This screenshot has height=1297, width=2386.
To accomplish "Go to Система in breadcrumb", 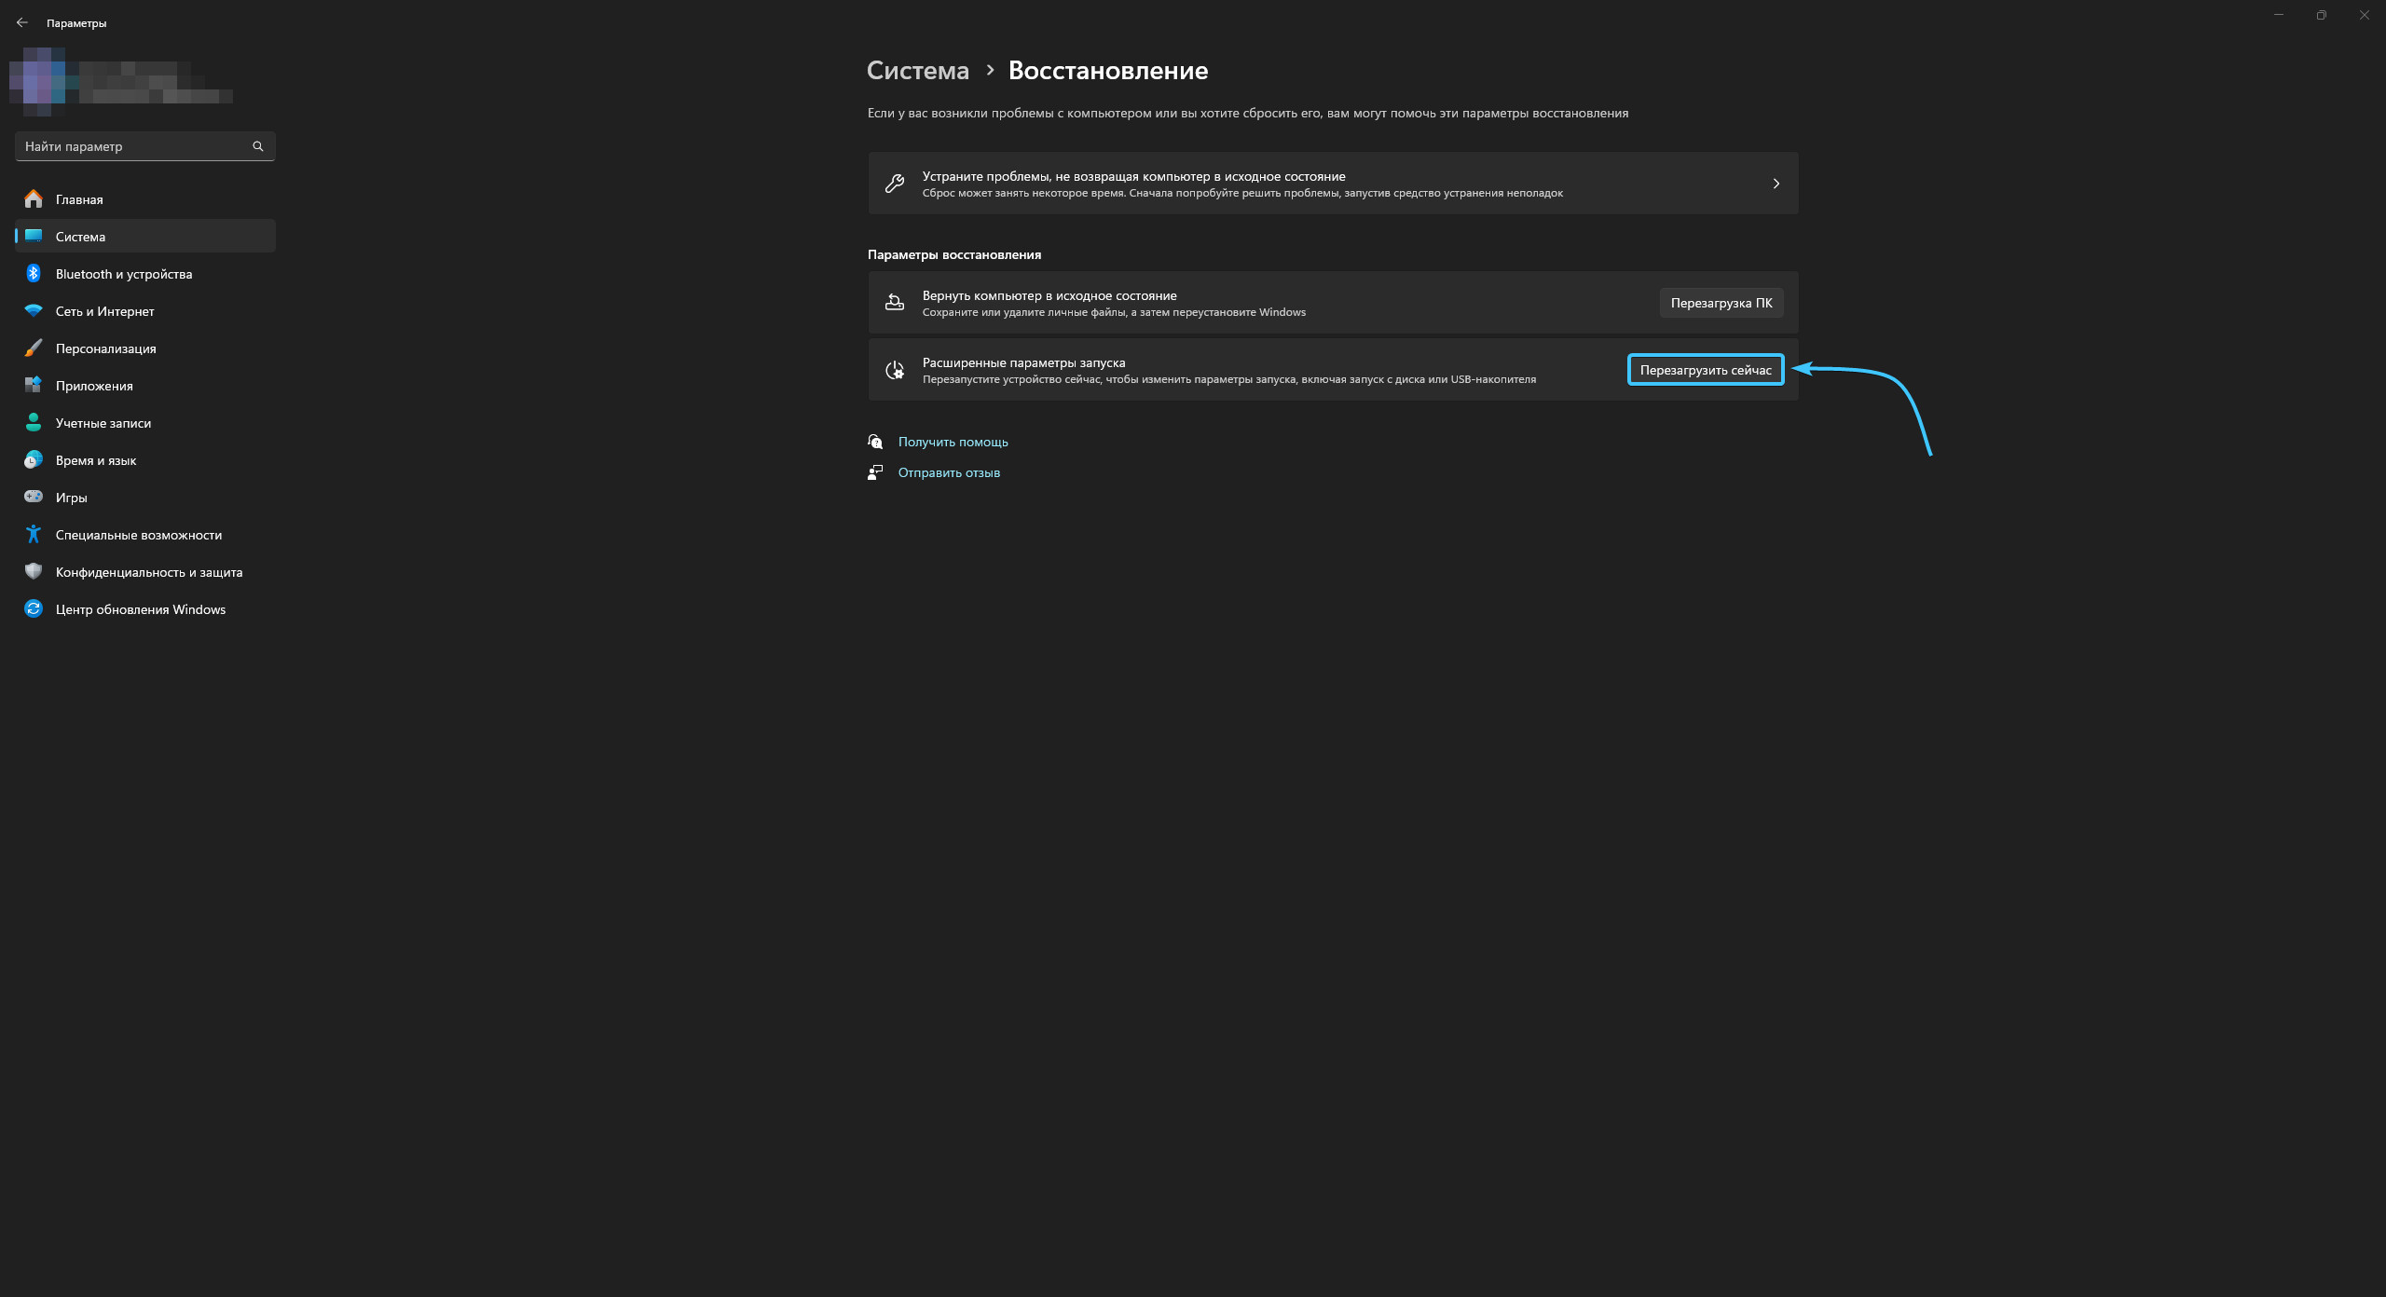I will pyautogui.click(x=917, y=71).
